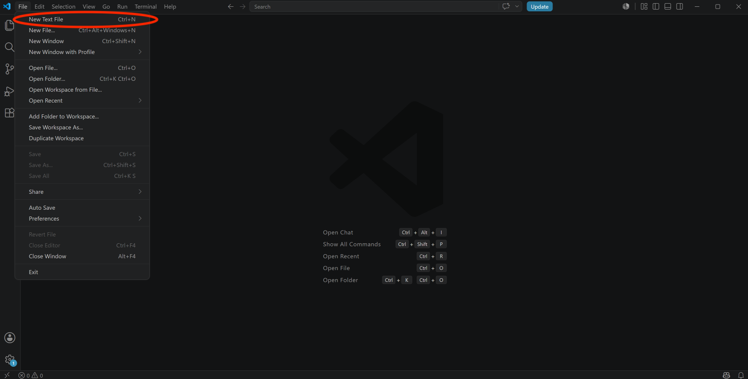748x379 pixels.
Task: Choose Duplicate Workspace
Action: click(82, 138)
